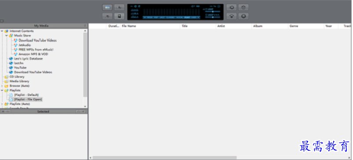The width and height of the screenshot is (353, 160).
Task: Click the globe icon beside Leo's Lyric Database
Action: coord(11,58)
